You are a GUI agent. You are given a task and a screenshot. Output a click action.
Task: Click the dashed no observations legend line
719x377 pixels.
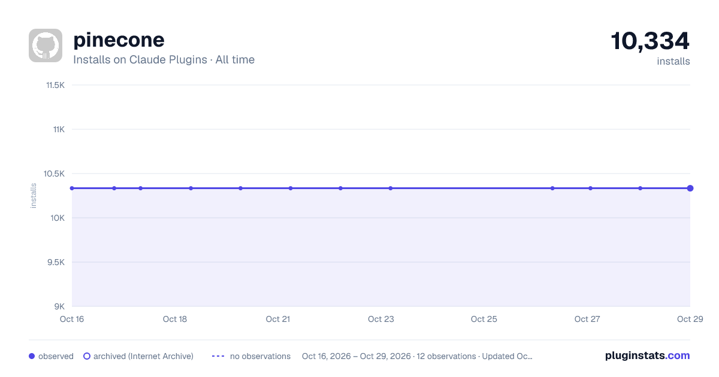pos(218,356)
